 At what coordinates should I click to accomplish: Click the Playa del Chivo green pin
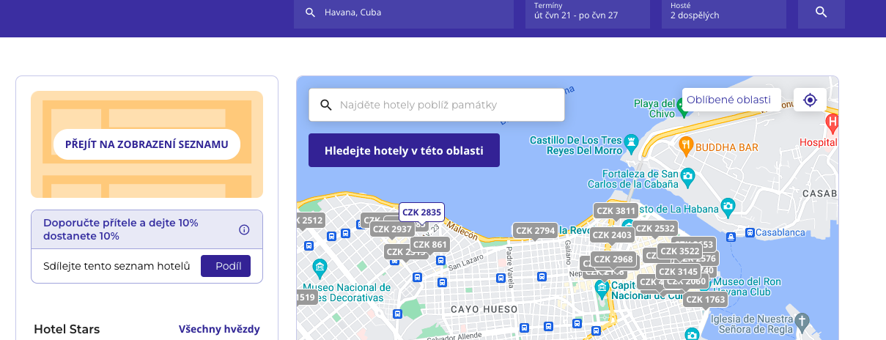[683, 106]
